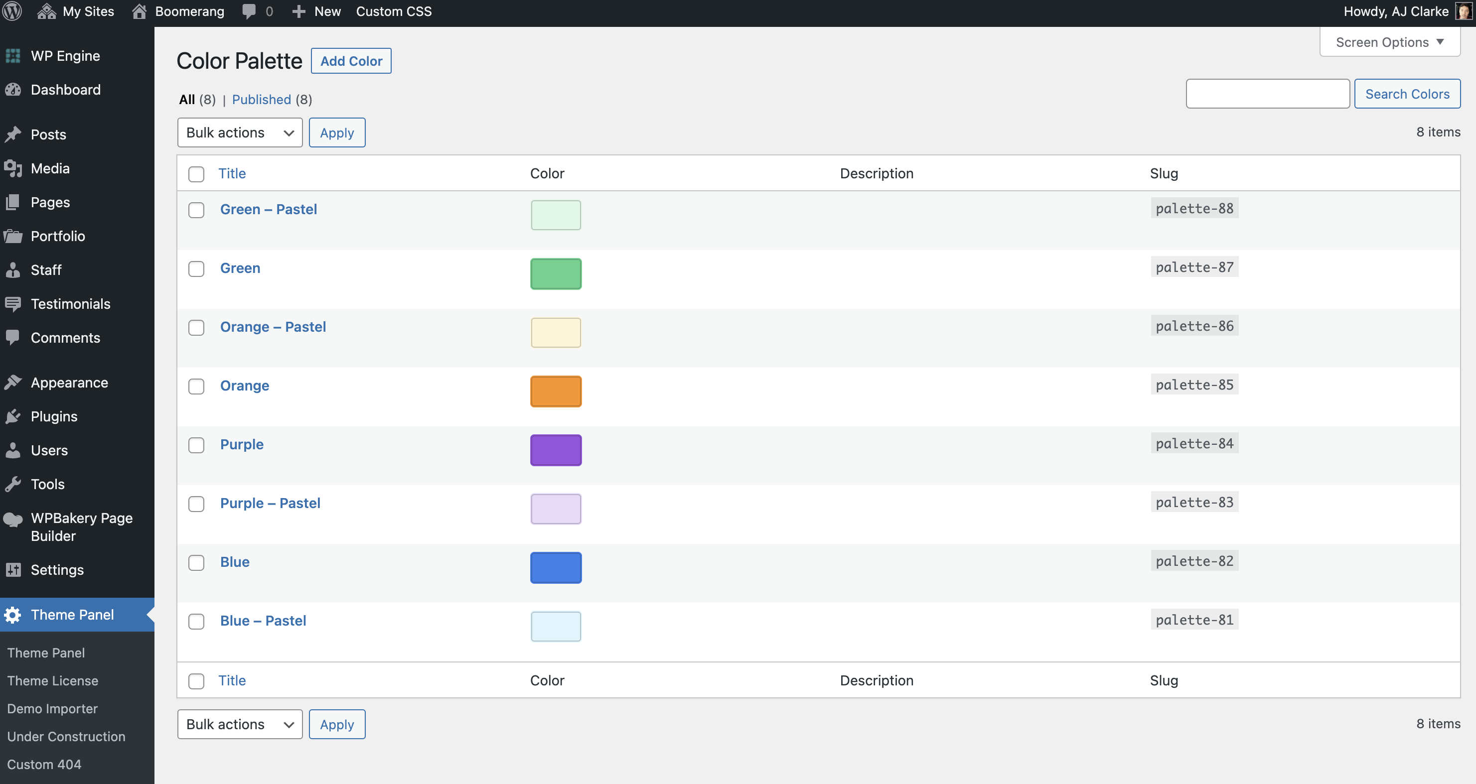Select the Media library icon
The width and height of the screenshot is (1476, 784).
pos(13,168)
